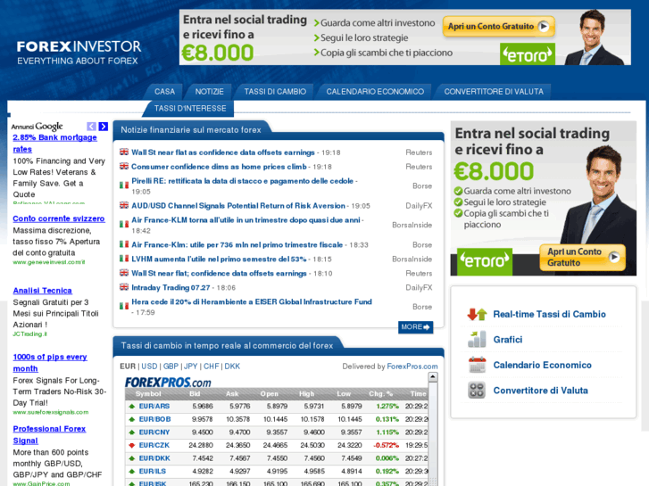This screenshot has width=649, height=486.
Task: Click red-green arrows icon beside Real-time Tassi
Action: [477, 315]
